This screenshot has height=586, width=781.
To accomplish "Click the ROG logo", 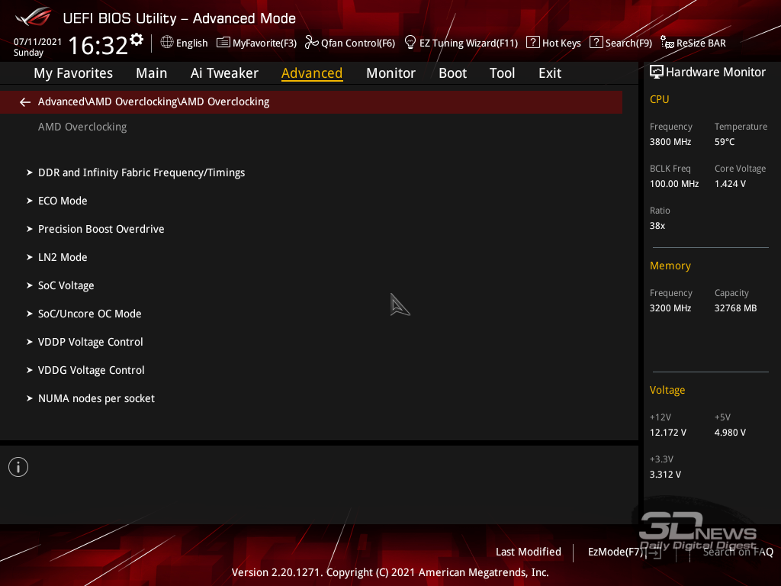I will (34, 17).
